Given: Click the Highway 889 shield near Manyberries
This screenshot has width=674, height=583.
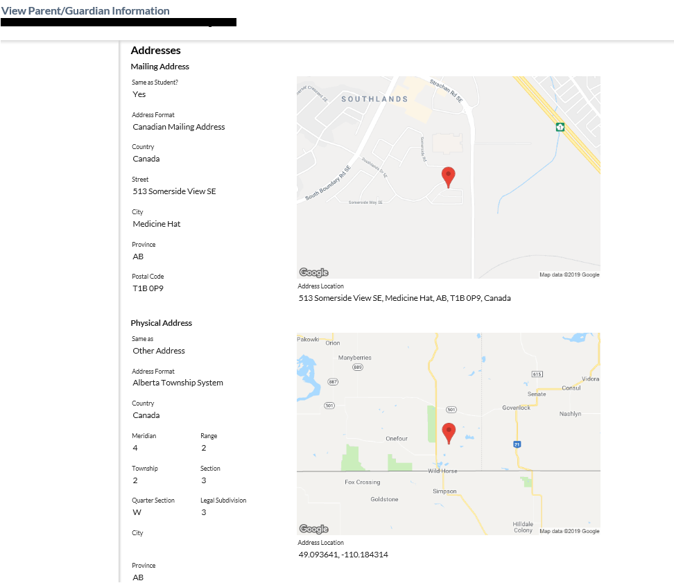Looking at the screenshot, I should pos(357,367).
